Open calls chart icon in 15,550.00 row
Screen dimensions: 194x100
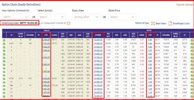tap(4, 47)
